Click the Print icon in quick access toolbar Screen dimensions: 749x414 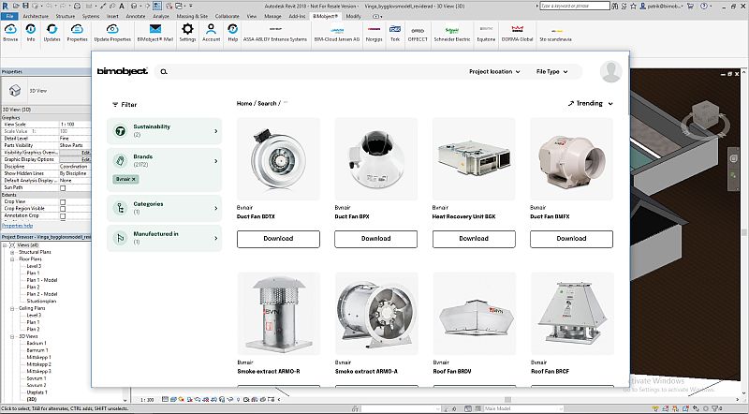(x=78, y=6)
